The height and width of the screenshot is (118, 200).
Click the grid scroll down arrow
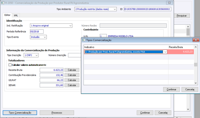point(196,83)
